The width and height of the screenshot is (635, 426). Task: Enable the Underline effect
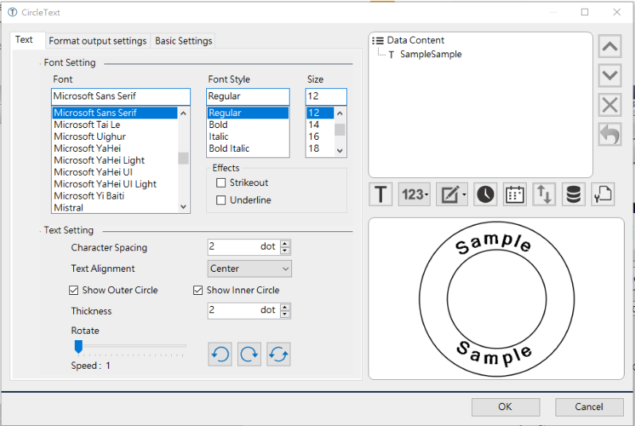pos(221,200)
